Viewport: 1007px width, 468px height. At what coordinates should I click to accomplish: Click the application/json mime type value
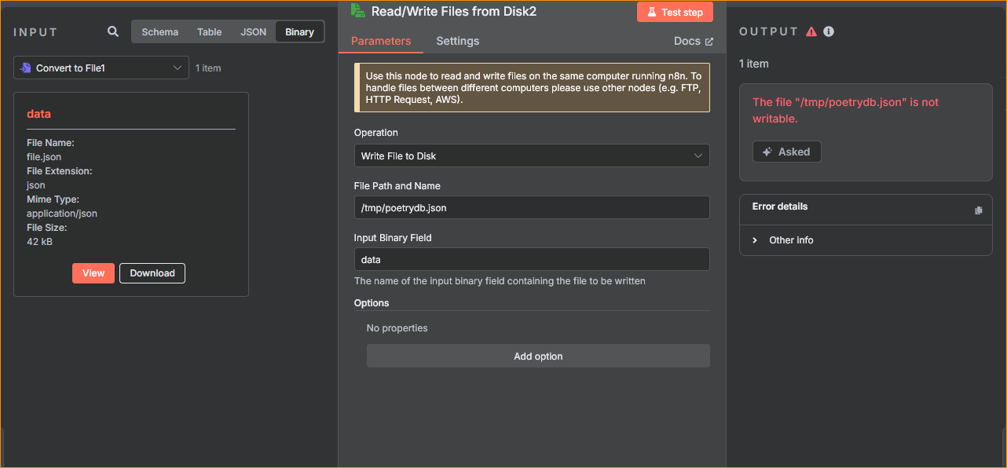pos(62,214)
